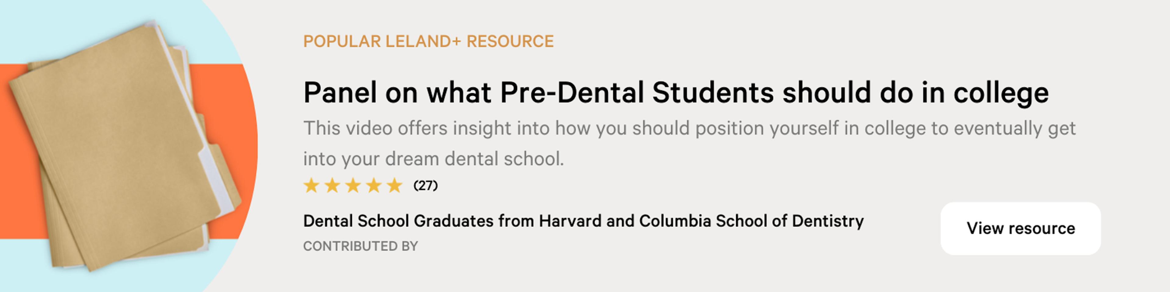Click the Dental School Graduates contributor name

(583, 221)
